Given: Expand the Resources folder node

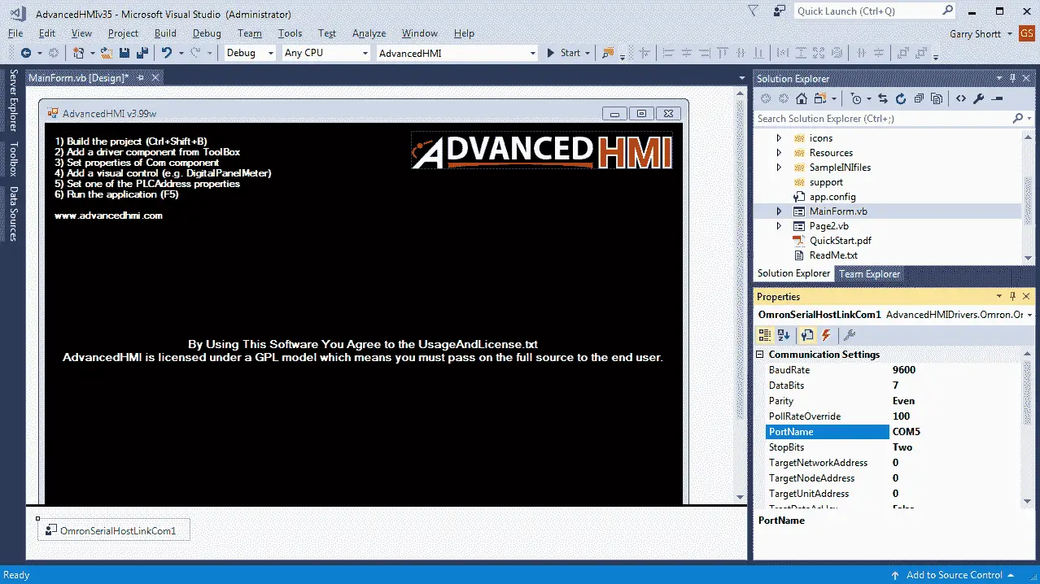Looking at the screenshot, I should [779, 153].
